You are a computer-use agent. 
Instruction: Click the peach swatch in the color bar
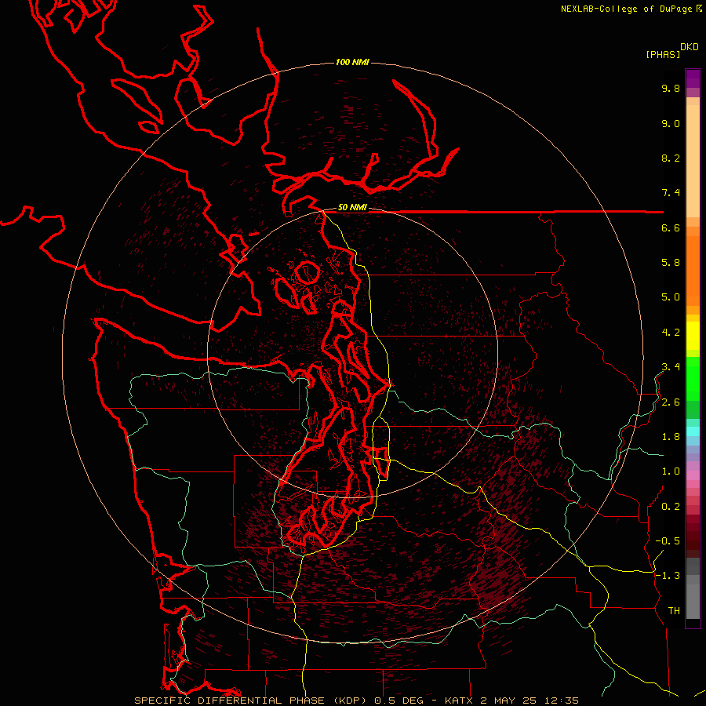693,161
